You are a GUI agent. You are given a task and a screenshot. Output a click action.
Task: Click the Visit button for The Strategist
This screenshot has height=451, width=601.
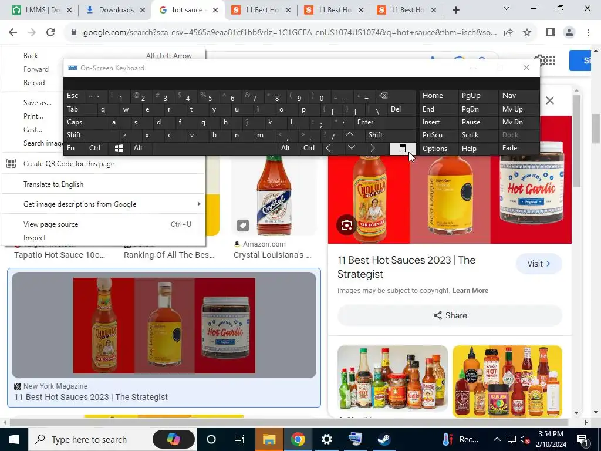pos(539,264)
